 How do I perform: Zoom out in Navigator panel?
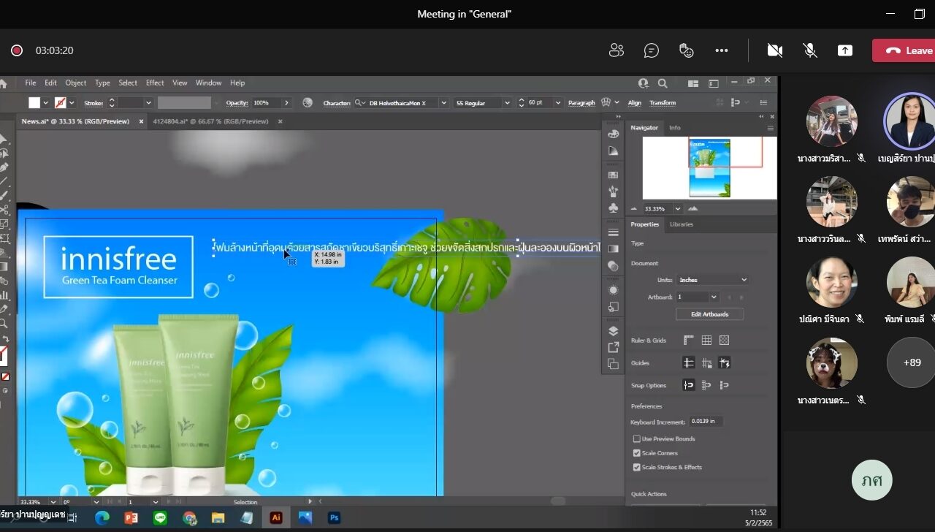pyautogui.click(x=633, y=209)
